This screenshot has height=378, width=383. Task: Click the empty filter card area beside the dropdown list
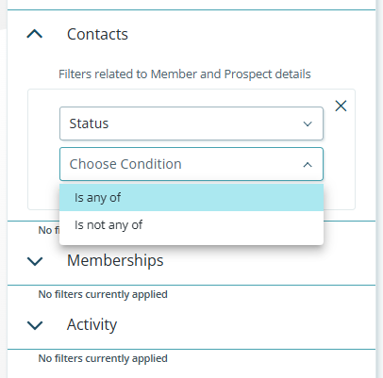[x=340, y=195]
